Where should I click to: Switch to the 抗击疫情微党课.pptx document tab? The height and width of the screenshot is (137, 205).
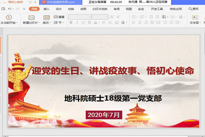coord(61,2)
